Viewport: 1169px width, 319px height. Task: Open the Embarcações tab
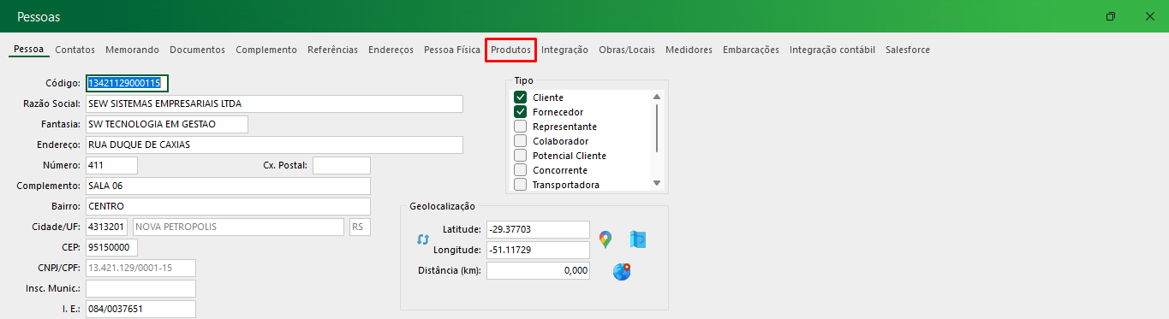coord(751,50)
